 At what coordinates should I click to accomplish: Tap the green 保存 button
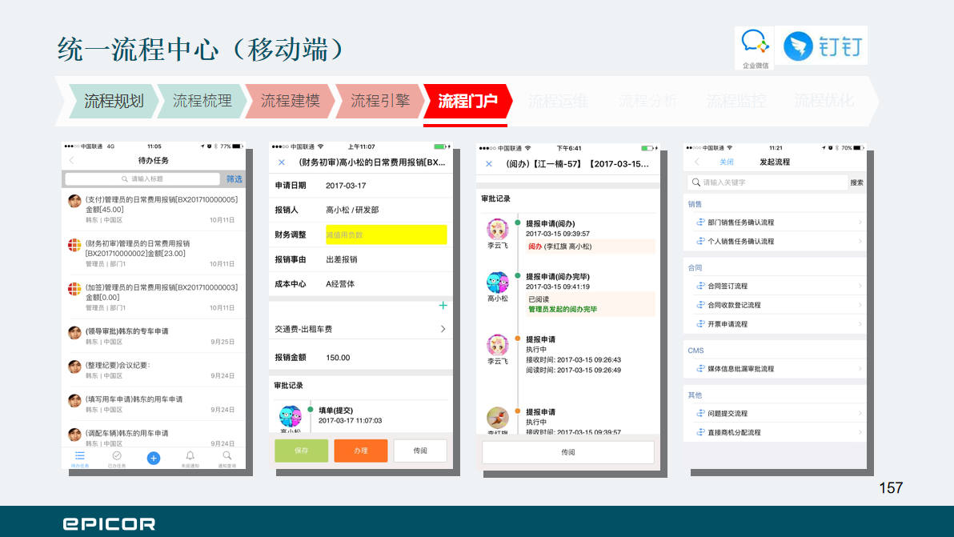tap(301, 451)
